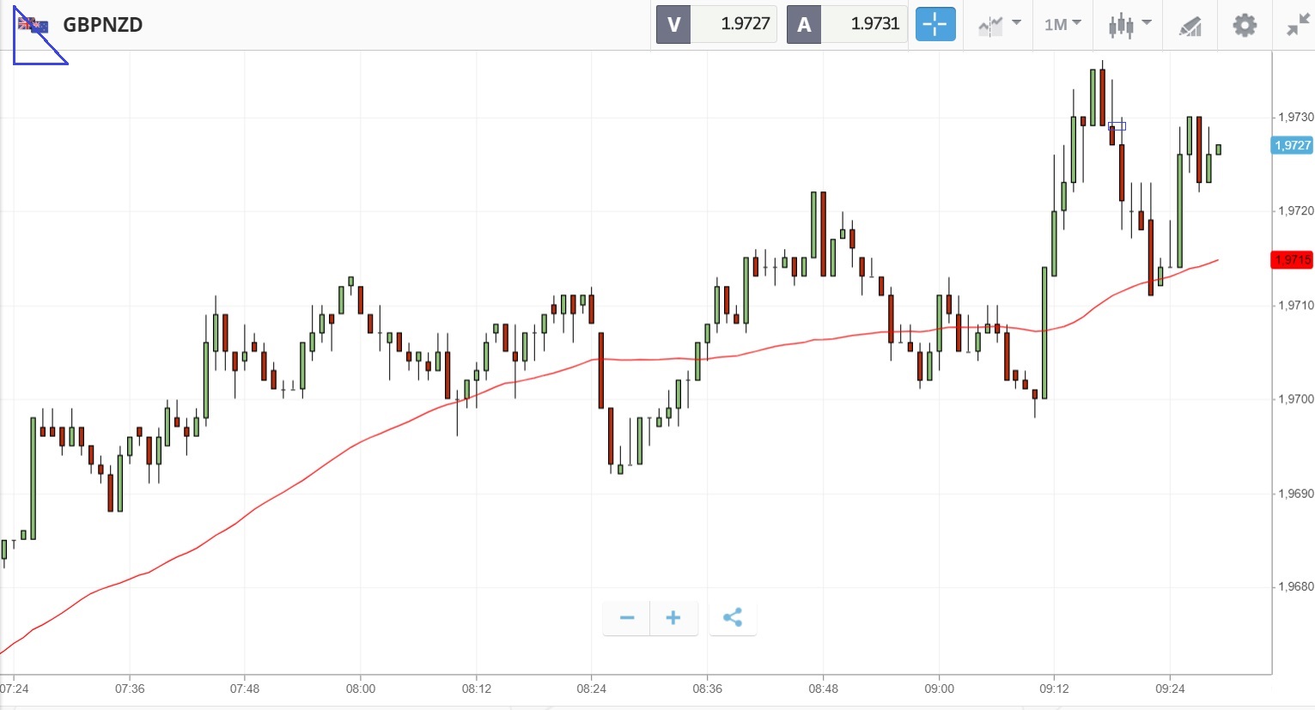
Task: Click the red 1,9715 moving average label
Action: point(1292,260)
